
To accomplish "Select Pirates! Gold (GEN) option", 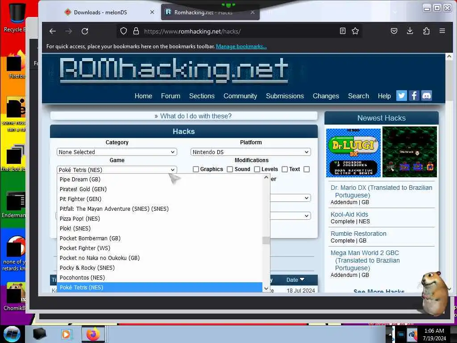I will [x=160, y=189].
